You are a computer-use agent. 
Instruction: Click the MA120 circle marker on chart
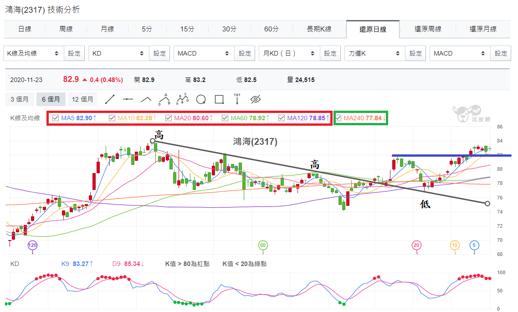pyautogui.click(x=32, y=245)
